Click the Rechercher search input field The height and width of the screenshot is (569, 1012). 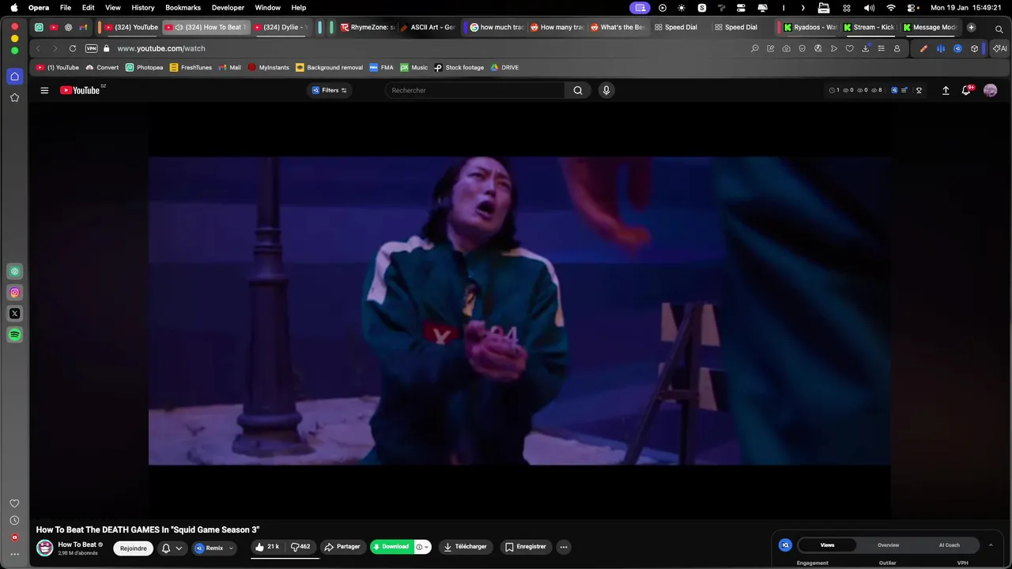pos(474,90)
